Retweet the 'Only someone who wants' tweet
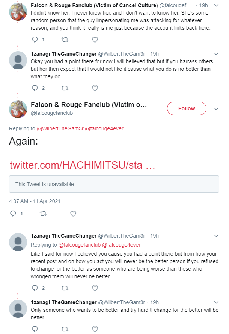Screen dimensions: 229x334 (x=65, y=329)
